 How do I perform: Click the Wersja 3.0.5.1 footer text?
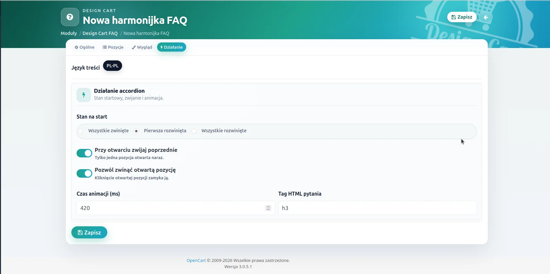[238, 266]
